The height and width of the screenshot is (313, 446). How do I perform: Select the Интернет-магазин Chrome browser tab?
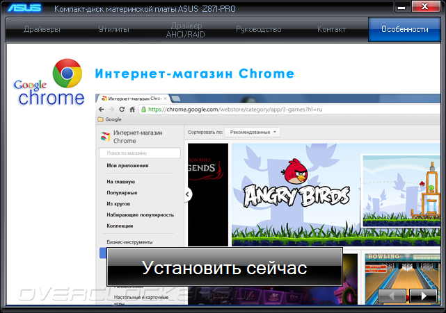(133, 99)
